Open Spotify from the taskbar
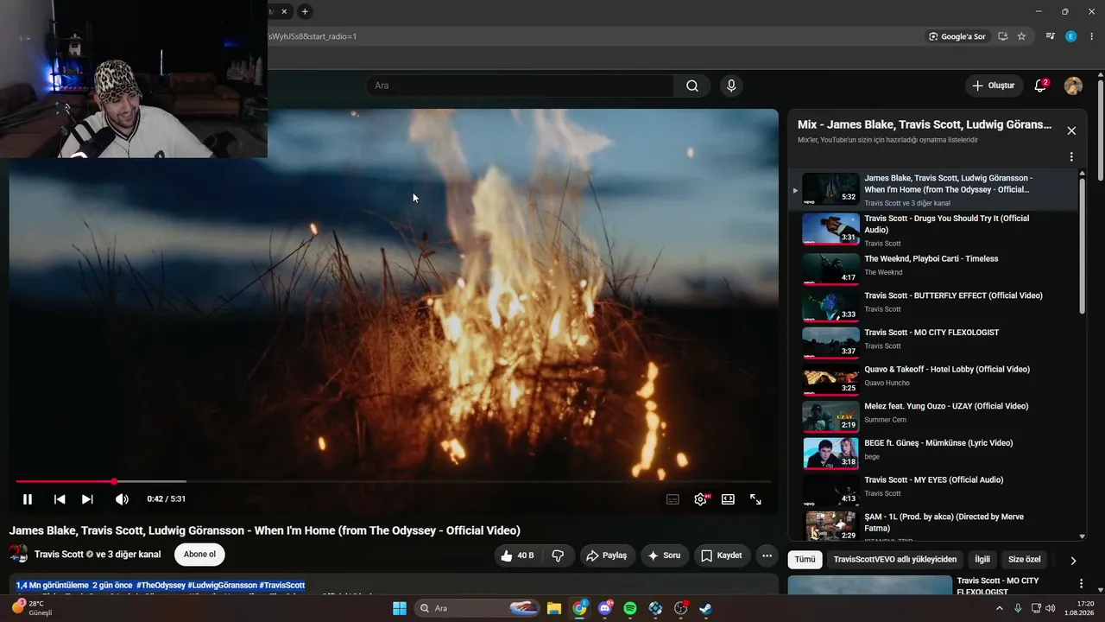The image size is (1105, 622). (630, 608)
